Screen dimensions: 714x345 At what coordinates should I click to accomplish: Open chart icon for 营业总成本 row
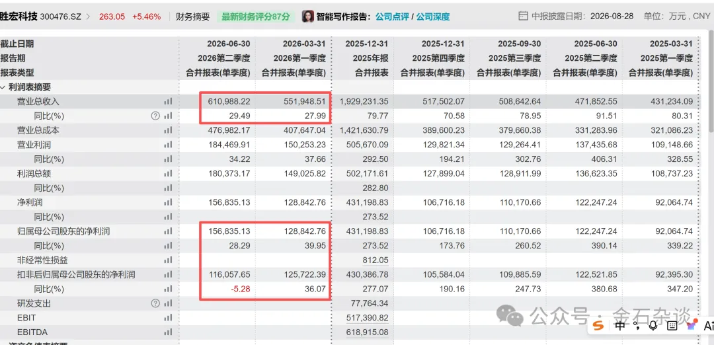coord(168,130)
